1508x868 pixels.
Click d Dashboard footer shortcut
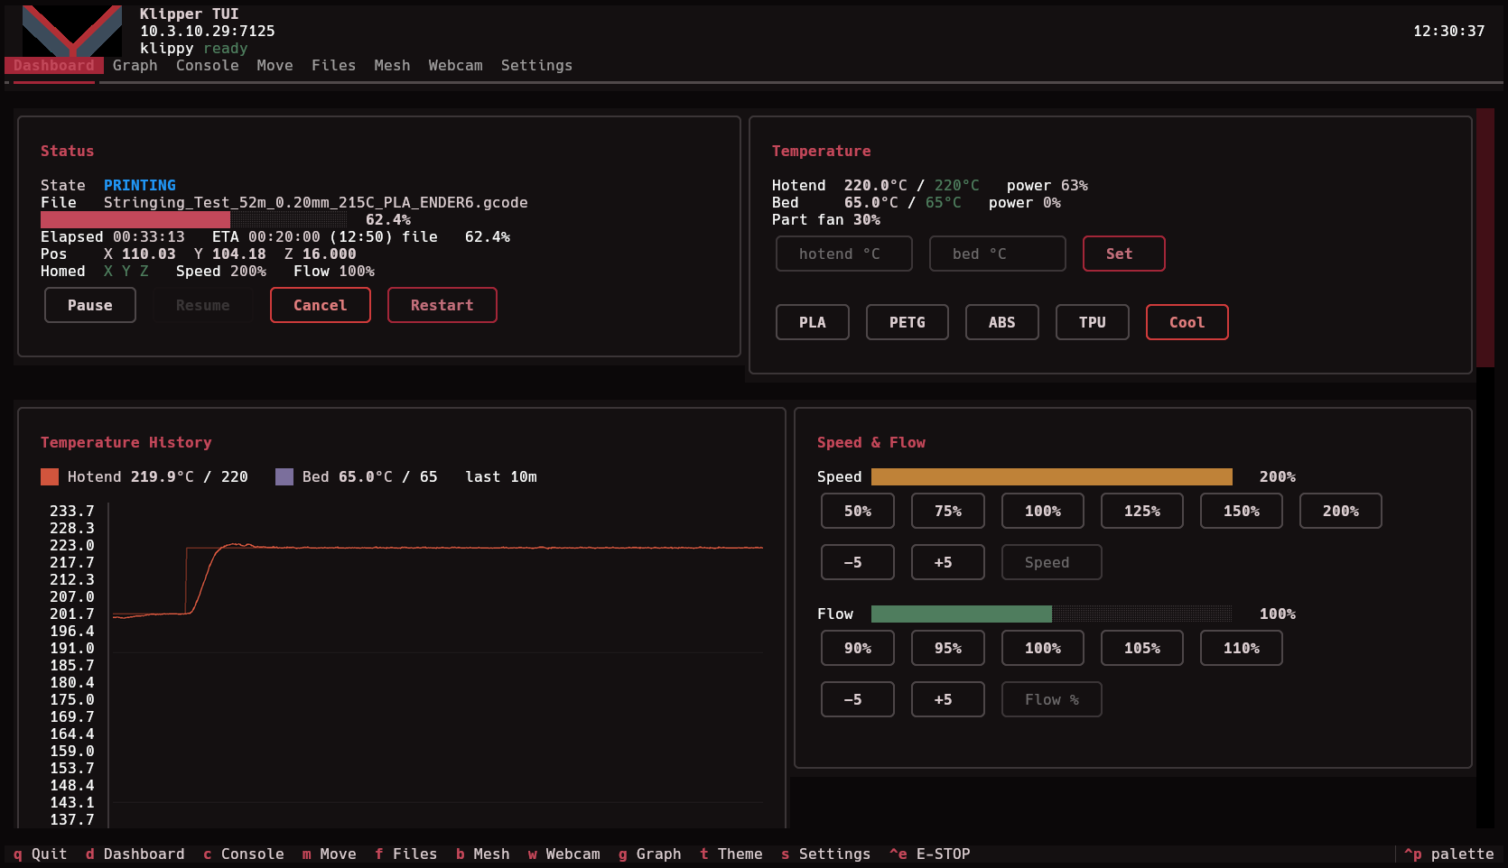click(x=135, y=854)
